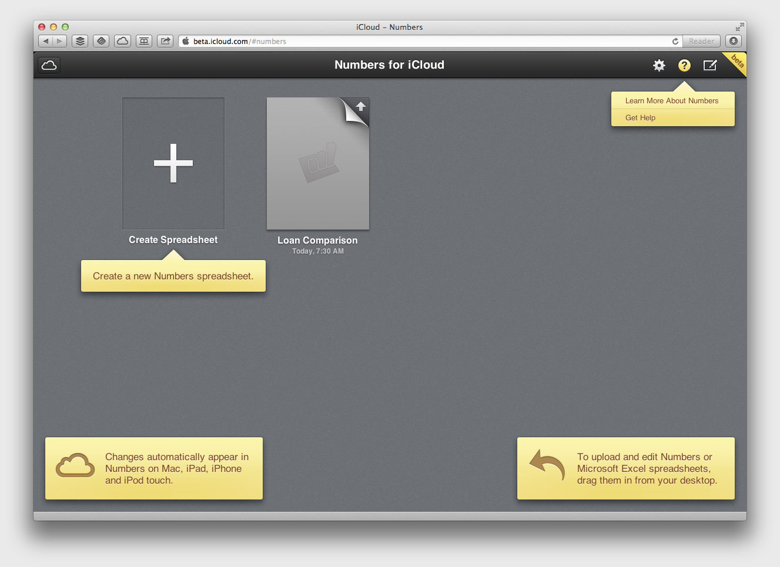Viewport: 780px width, 567px height.
Task: Select Learn More About Numbers
Action: click(x=672, y=101)
